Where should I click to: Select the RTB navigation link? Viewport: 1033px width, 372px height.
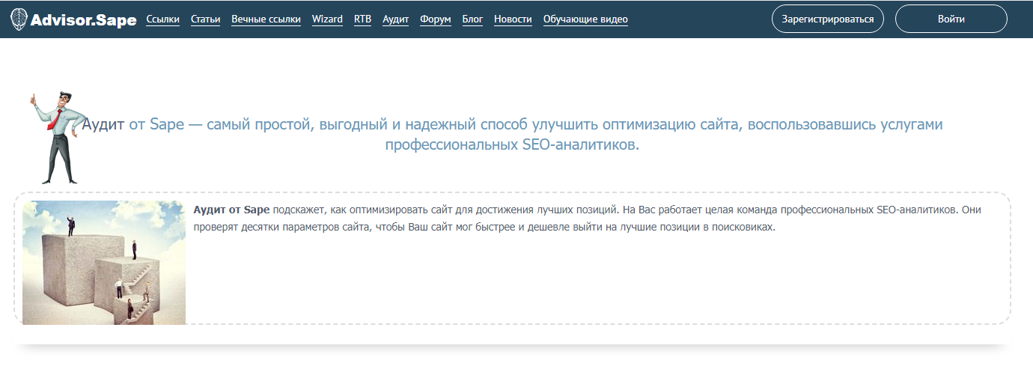coord(362,19)
